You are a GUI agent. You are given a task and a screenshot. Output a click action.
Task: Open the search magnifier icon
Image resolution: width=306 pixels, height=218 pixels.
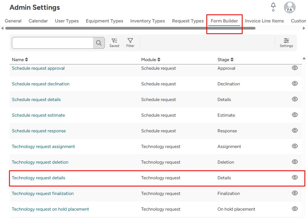pos(99,43)
